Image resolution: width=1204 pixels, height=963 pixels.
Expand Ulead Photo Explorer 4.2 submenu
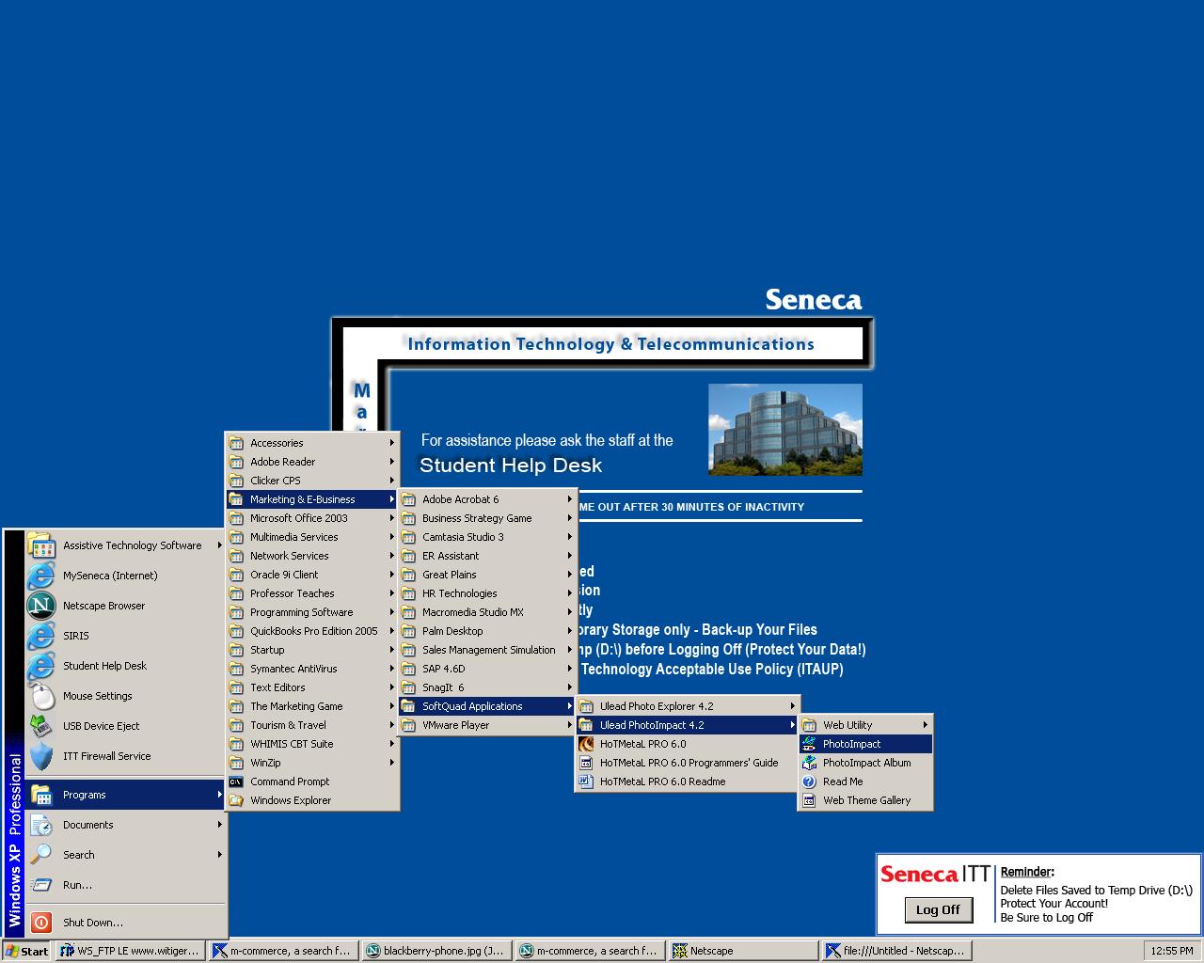click(x=688, y=706)
